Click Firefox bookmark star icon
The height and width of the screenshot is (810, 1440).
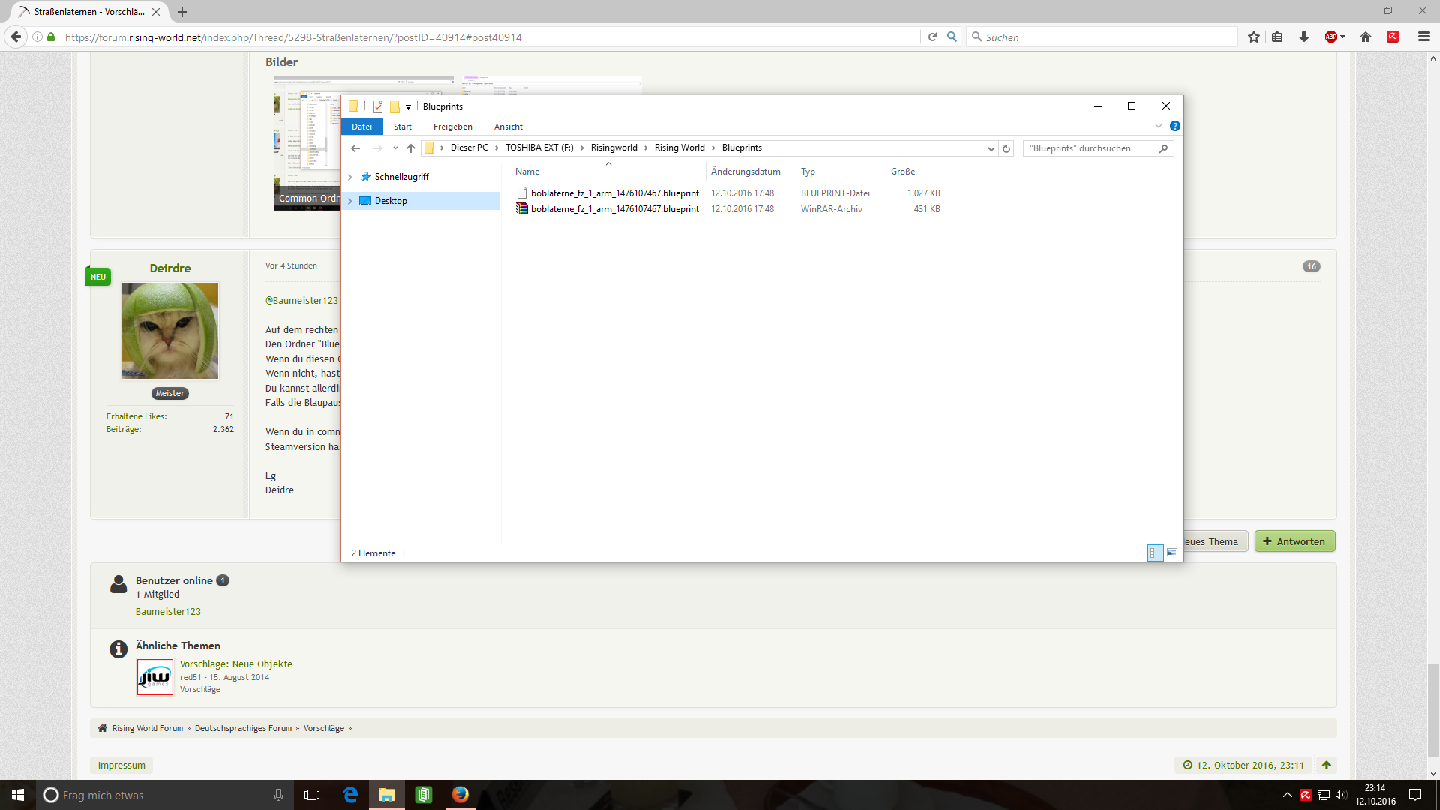point(1254,37)
